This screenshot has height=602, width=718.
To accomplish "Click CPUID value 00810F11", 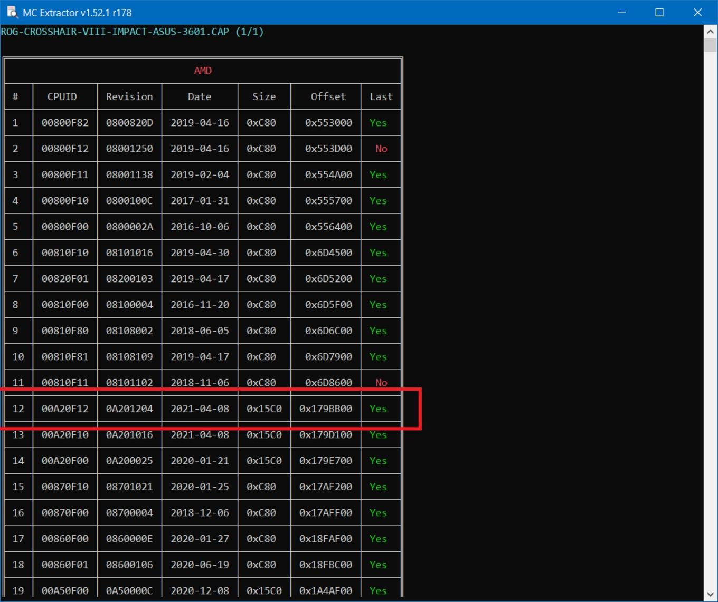I will click(65, 383).
